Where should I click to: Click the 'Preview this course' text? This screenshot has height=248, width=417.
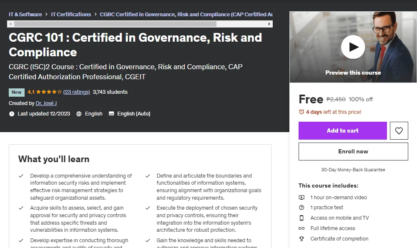coord(353,73)
